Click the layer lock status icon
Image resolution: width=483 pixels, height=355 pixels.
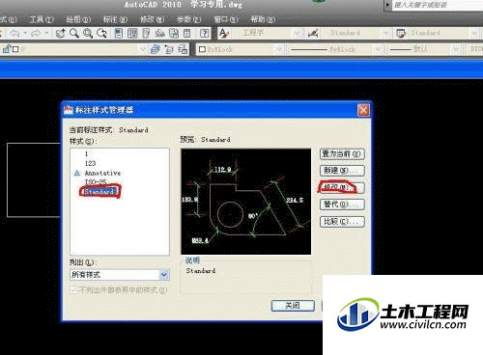tap(6, 49)
